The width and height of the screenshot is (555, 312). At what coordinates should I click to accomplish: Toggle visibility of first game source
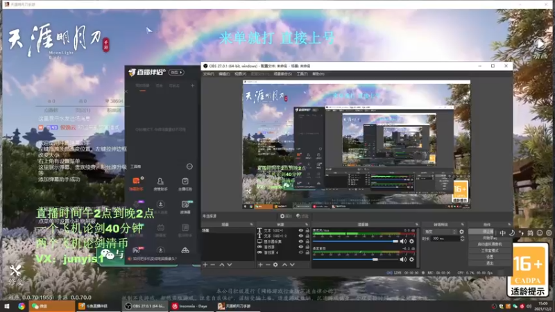(301, 247)
